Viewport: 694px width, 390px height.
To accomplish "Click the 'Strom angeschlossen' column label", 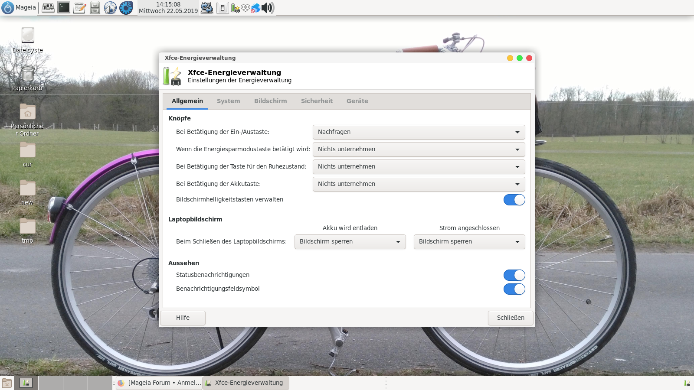I will [x=469, y=228].
